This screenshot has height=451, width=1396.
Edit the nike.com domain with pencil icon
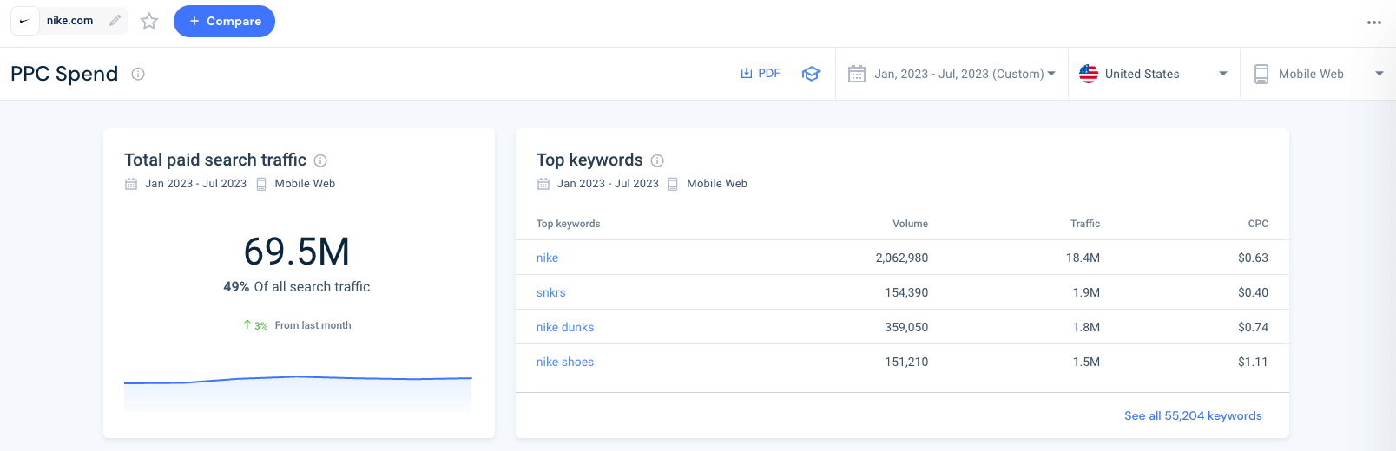pyautogui.click(x=115, y=21)
